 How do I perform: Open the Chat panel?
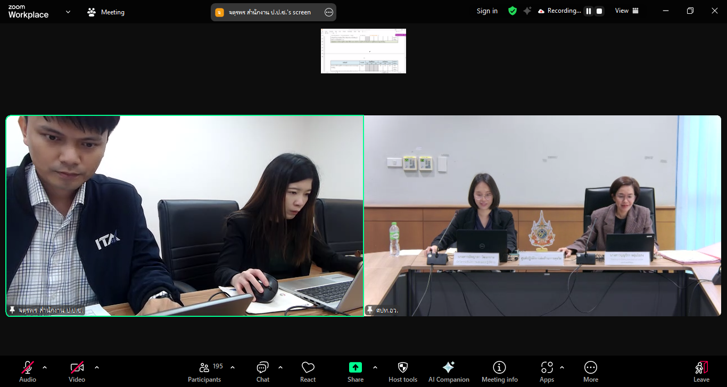263,372
